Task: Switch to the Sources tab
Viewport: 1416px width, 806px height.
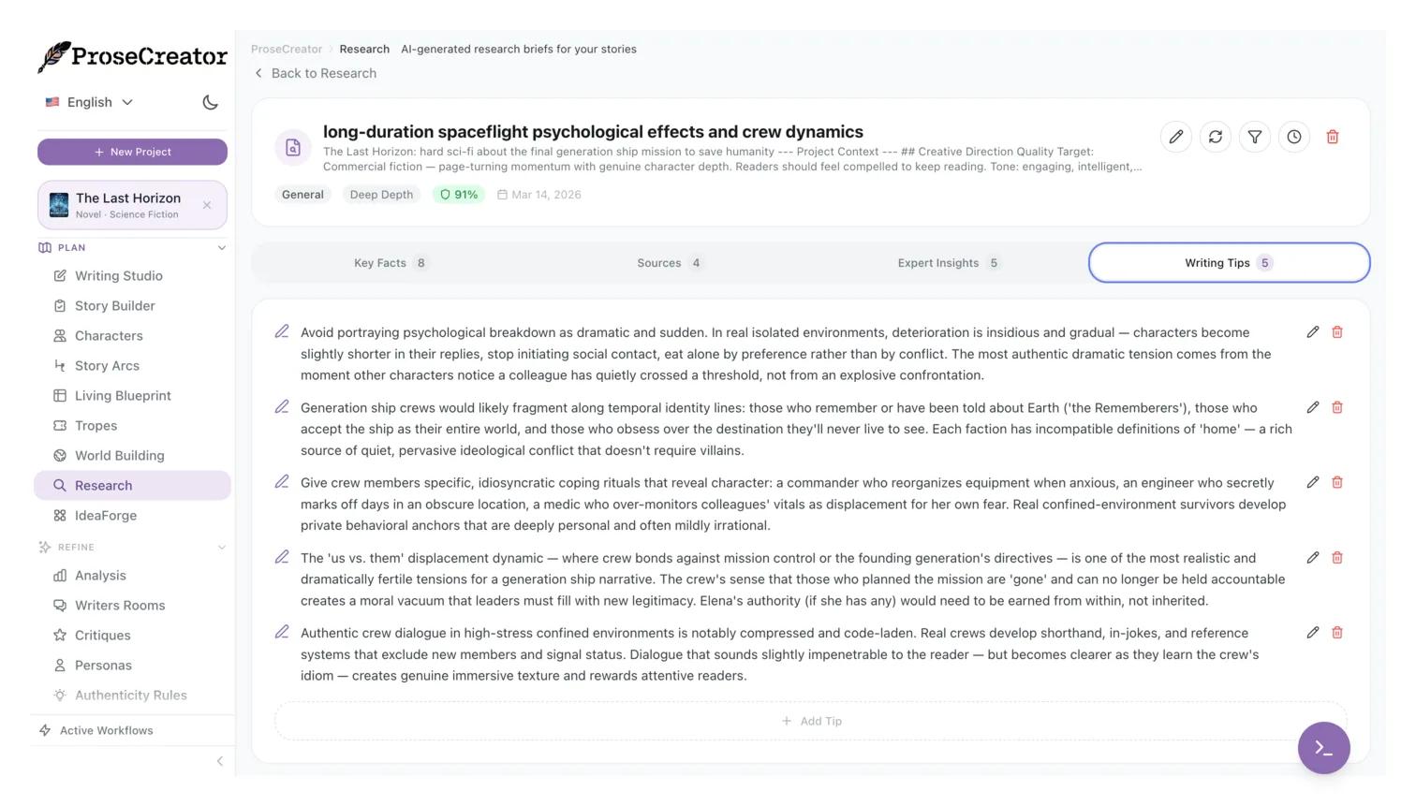Action: (667, 263)
